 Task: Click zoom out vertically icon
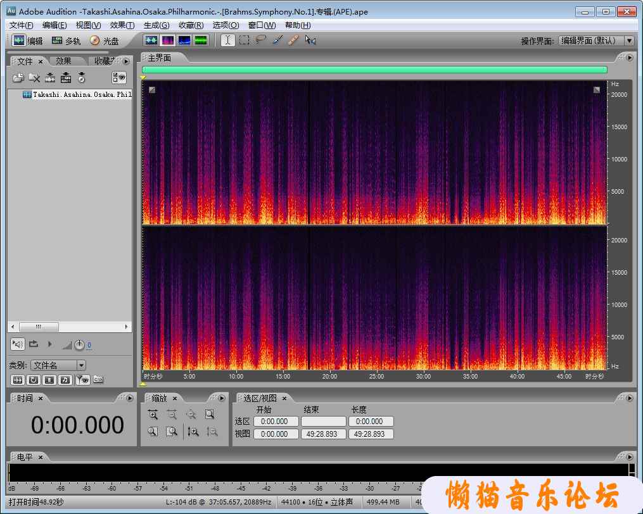(212, 432)
